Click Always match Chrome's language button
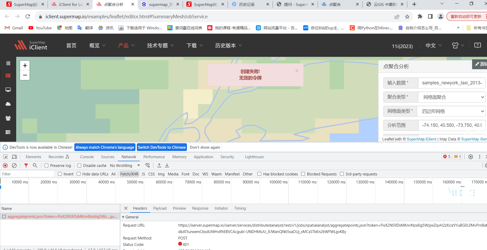 (105, 147)
